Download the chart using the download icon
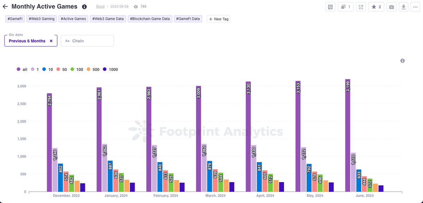The width and height of the screenshot is (423, 203). coord(404,7)
